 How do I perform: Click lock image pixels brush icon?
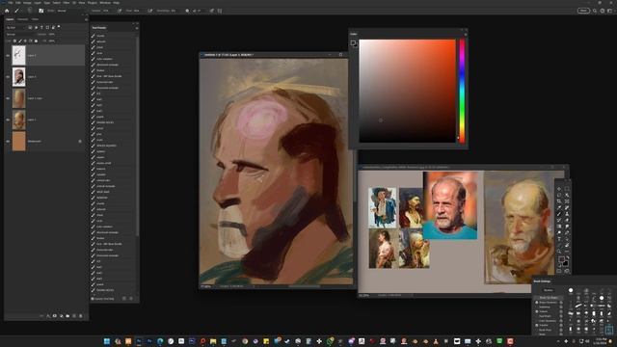pos(20,40)
